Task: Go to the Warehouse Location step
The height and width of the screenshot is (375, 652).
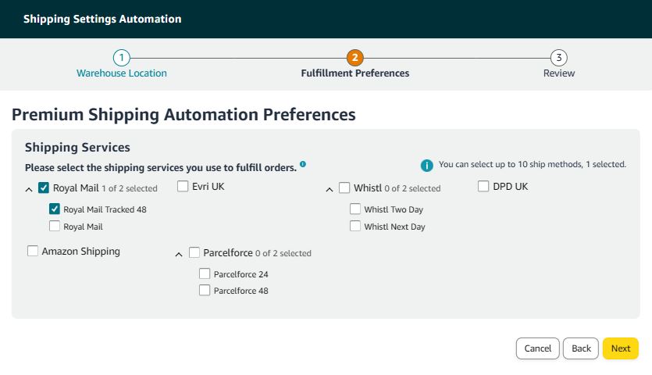Action: (x=121, y=73)
